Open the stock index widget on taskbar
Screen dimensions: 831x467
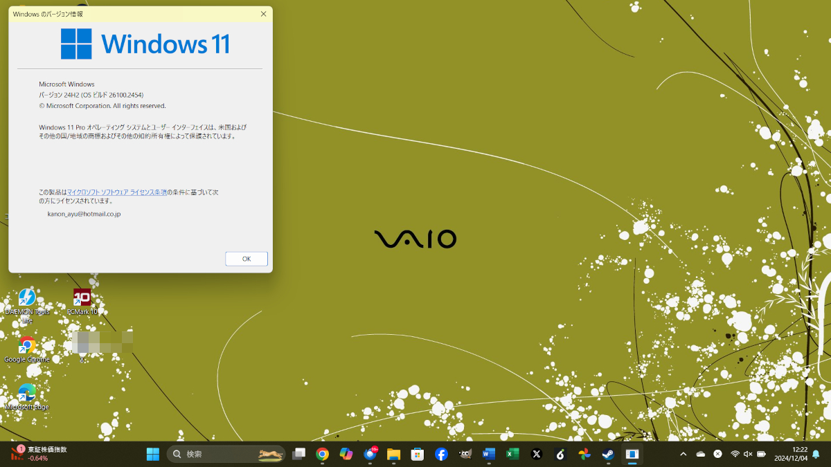[x=39, y=454]
